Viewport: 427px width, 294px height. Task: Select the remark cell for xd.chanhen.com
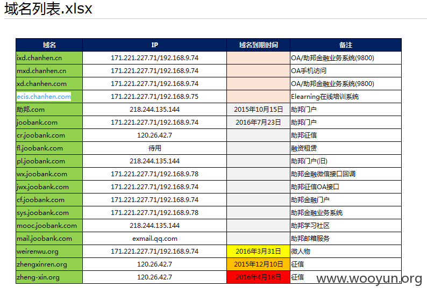[346, 83]
